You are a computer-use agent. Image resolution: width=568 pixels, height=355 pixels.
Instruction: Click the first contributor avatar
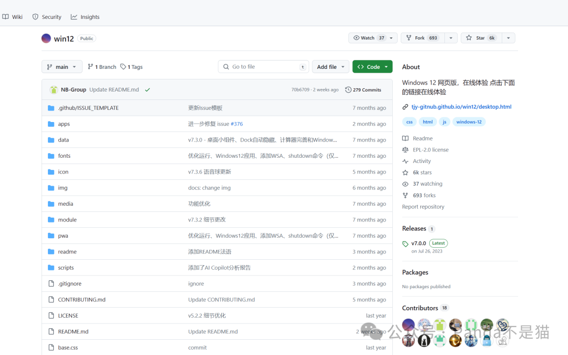click(x=409, y=325)
